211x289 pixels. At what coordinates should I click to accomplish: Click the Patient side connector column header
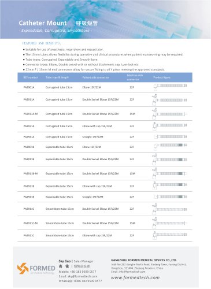(96, 77)
